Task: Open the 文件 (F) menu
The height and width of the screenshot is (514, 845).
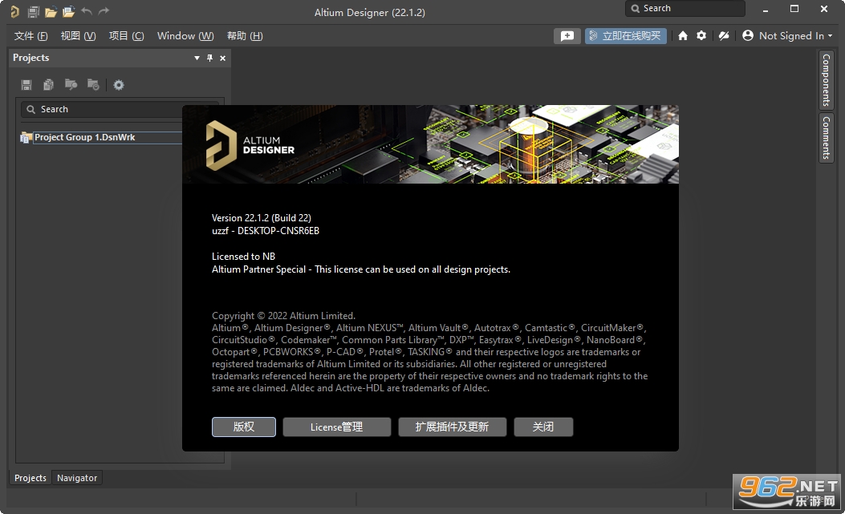Action: [x=30, y=36]
